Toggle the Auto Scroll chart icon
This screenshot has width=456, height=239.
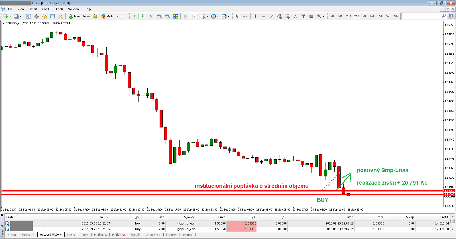[186, 16]
